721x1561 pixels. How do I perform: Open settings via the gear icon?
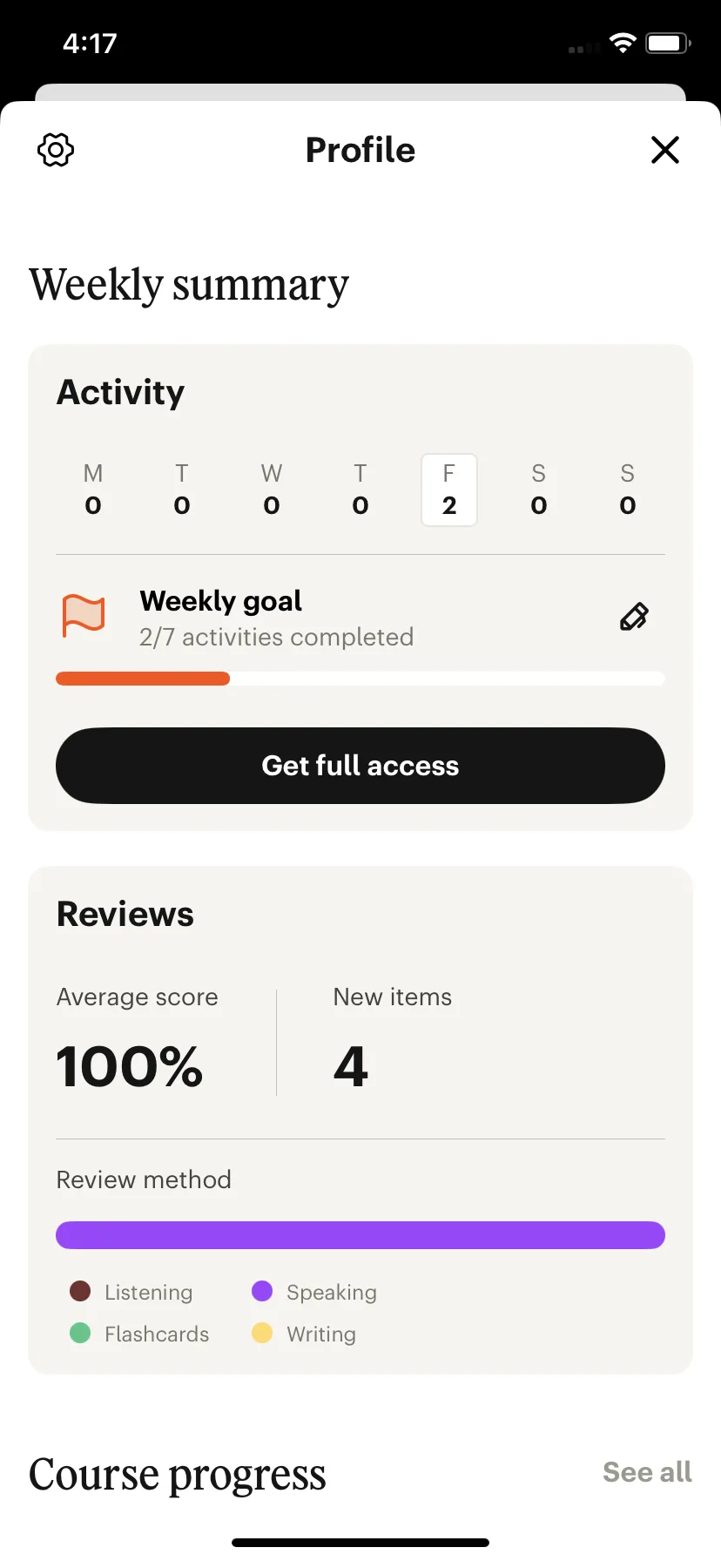pyautogui.click(x=56, y=150)
